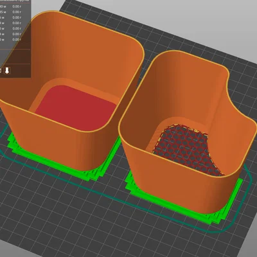The height and width of the screenshot is (257, 257).
Task: Click the empty lower section of legend panel
Action: [x=15, y=57]
